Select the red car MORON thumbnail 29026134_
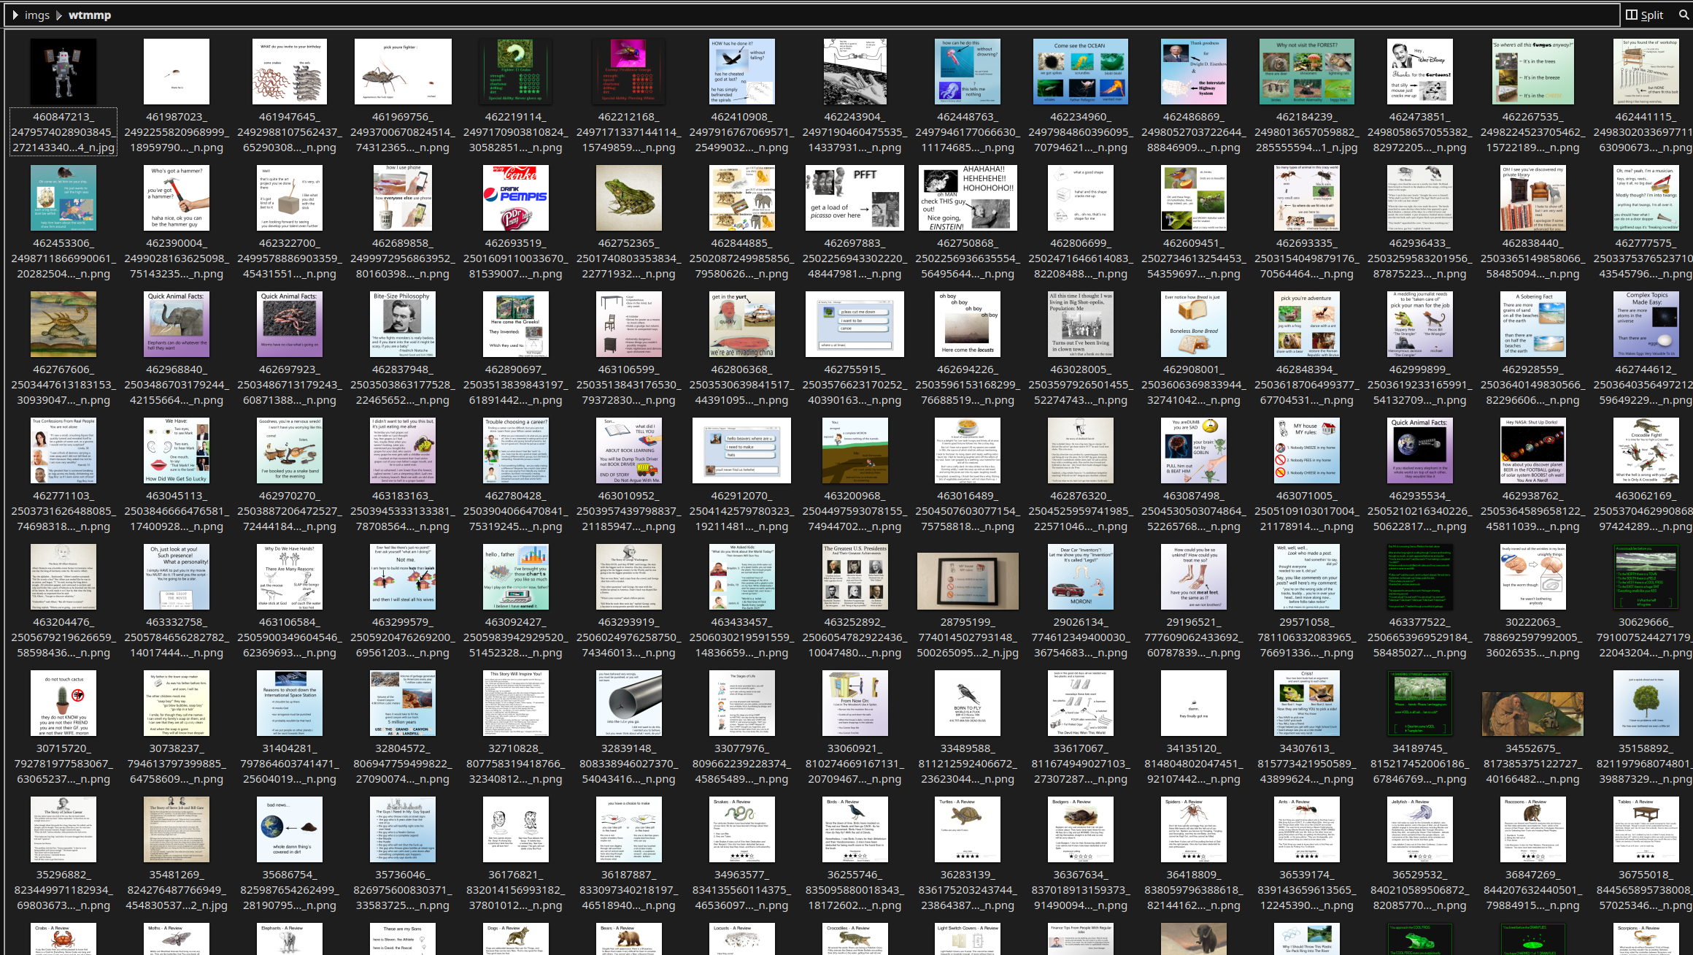 point(1081,577)
